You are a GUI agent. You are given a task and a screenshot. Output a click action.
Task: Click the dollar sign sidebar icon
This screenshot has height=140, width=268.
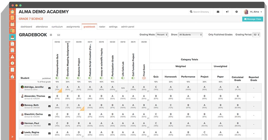coord(12,63)
